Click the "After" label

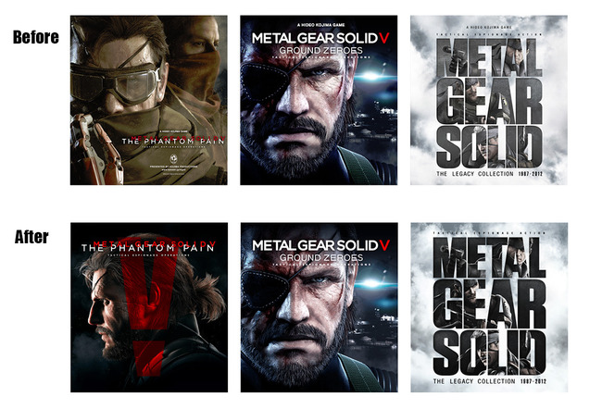[x=31, y=237]
